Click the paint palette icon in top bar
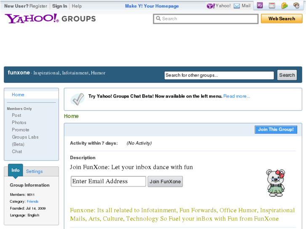This screenshot has height=229, width=306. 296,5
